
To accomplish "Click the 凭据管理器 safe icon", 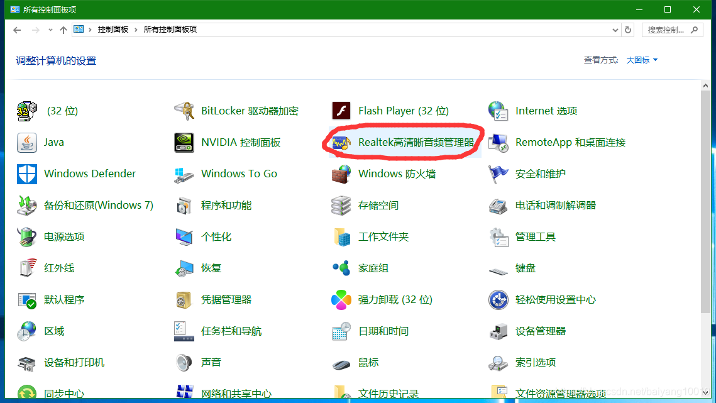I will click(x=184, y=300).
